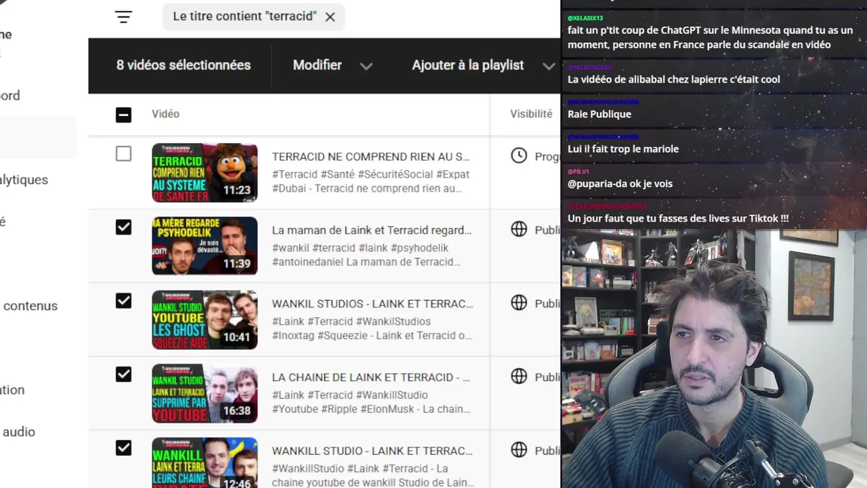The width and height of the screenshot is (867, 488).
Task: Open the title 'La maman de Laink et Terracid regard...'
Action: click(372, 230)
